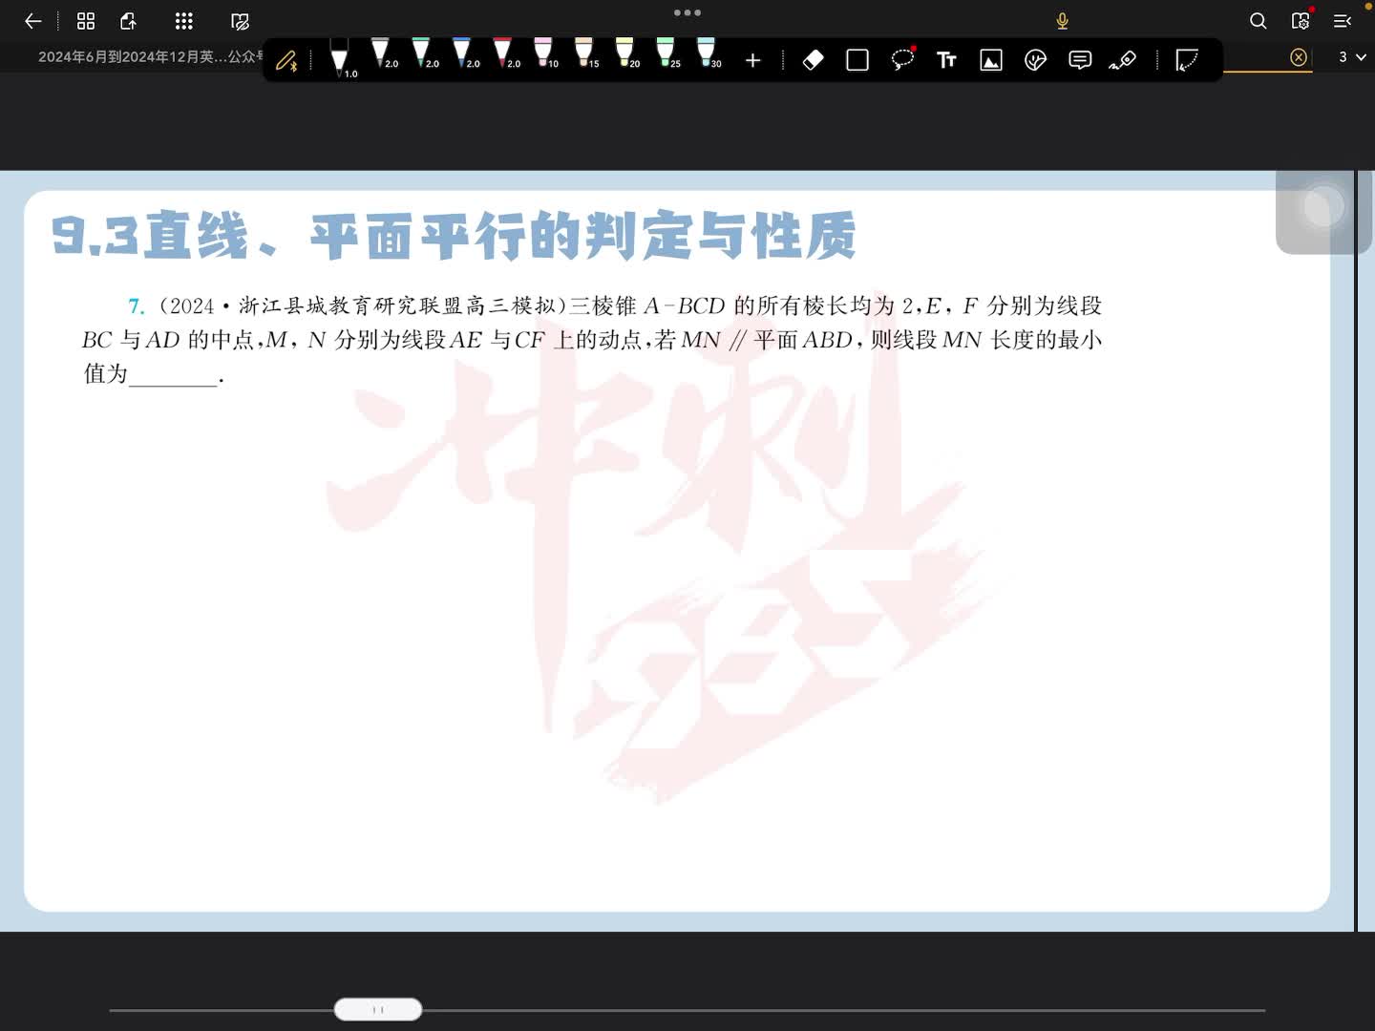Open the thumbnail grid view
This screenshot has width=1375, height=1031.
coord(86,21)
